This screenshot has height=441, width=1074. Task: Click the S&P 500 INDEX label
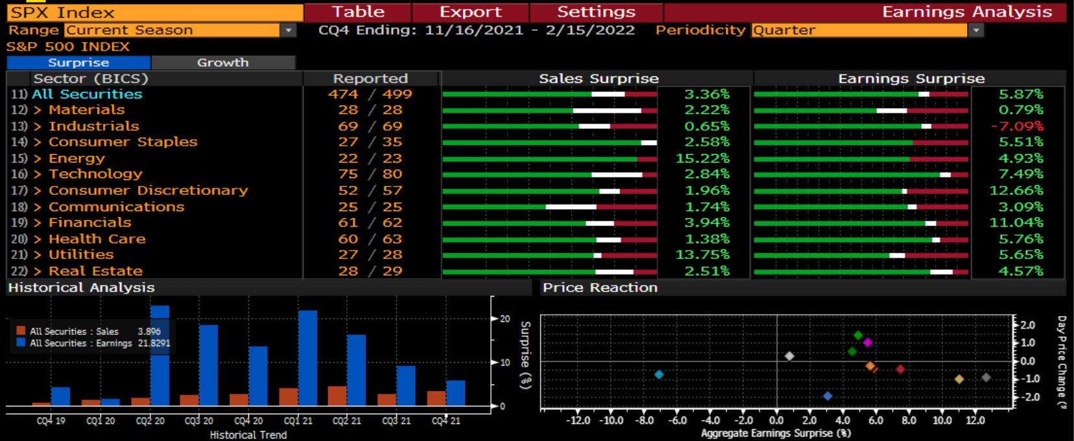68,47
